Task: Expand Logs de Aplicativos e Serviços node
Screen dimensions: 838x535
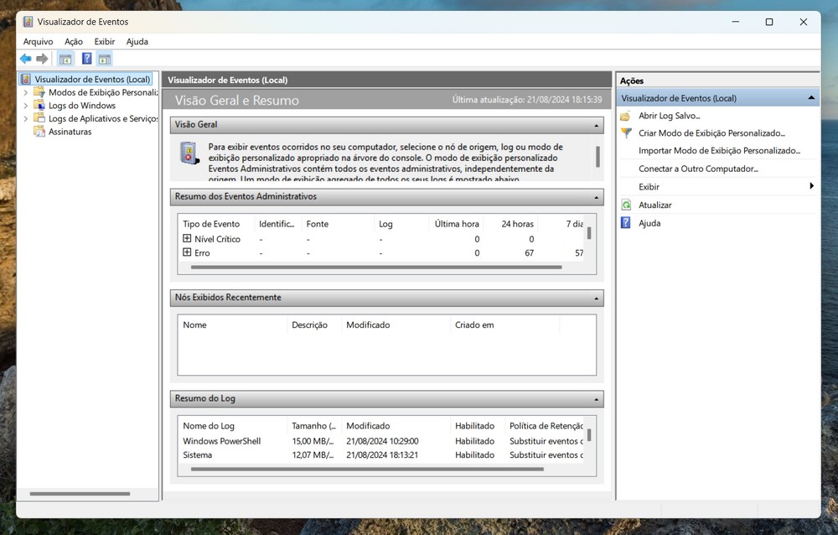Action: click(x=25, y=119)
